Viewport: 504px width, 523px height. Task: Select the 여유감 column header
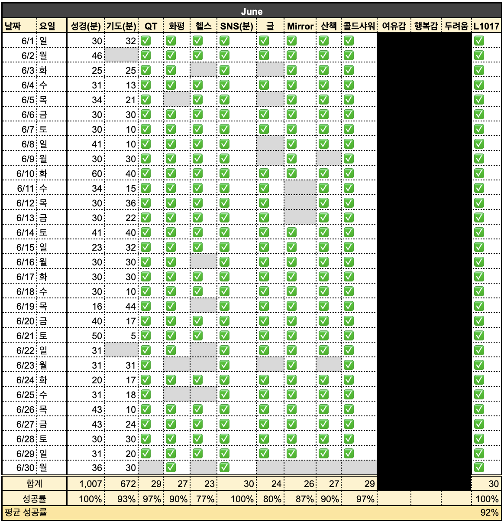pyautogui.click(x=394, y=26)
